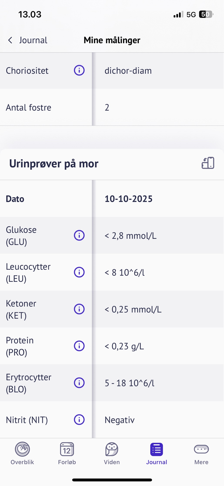
Task: Tap the date header 10-10-2025
Action: [x=128, y=198]
